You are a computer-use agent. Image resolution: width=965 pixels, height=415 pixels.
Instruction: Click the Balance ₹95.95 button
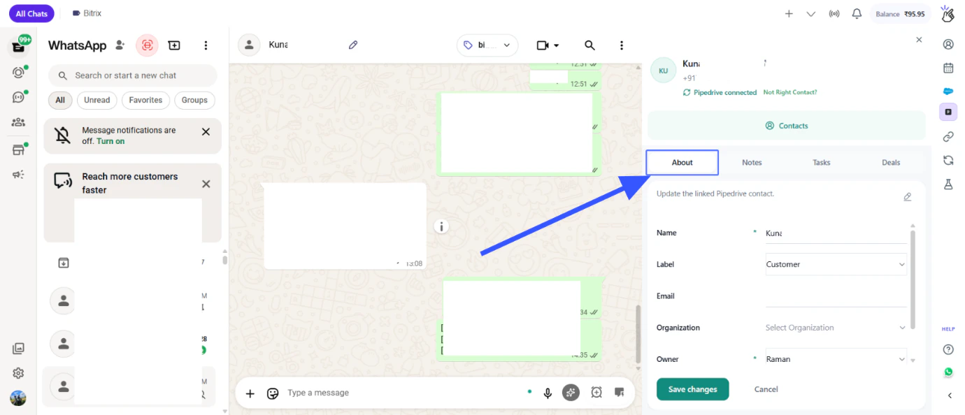[x=900, y=14]
